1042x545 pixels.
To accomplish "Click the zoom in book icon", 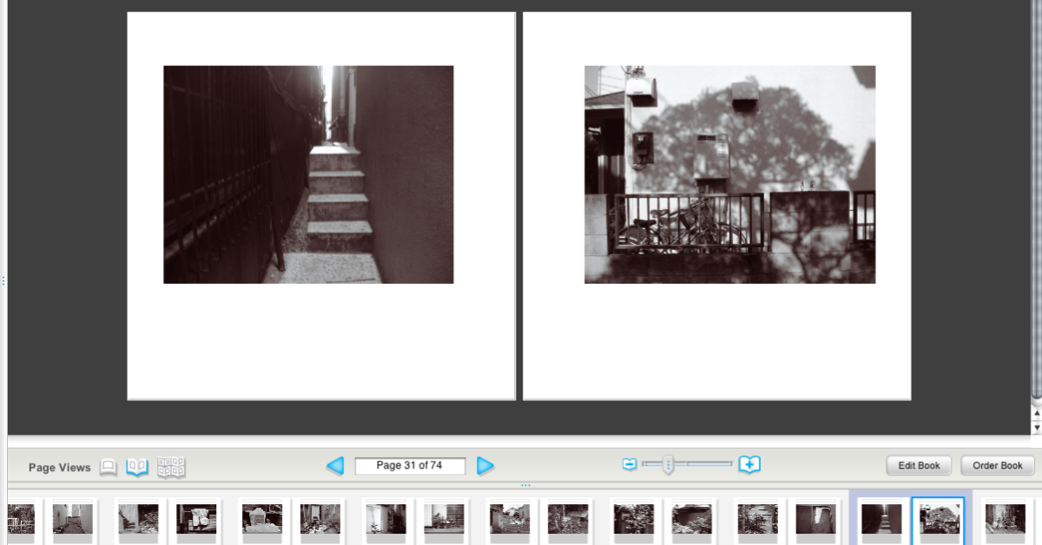I will tap(749, 465).
